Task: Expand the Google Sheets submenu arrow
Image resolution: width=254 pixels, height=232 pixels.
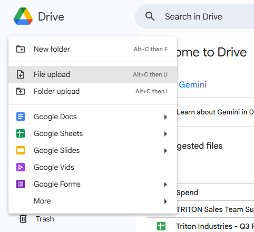Action: (x=165, y=134)
